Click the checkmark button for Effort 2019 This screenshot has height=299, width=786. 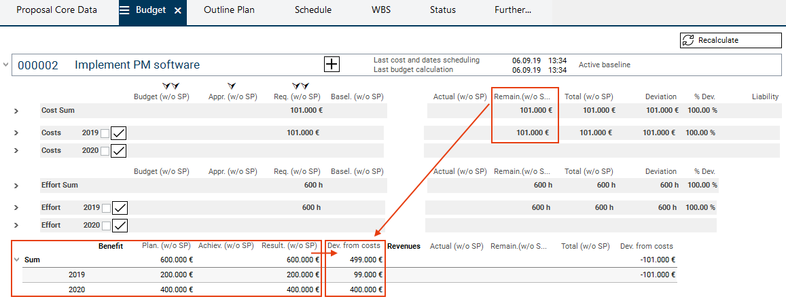tap(119, 208)
